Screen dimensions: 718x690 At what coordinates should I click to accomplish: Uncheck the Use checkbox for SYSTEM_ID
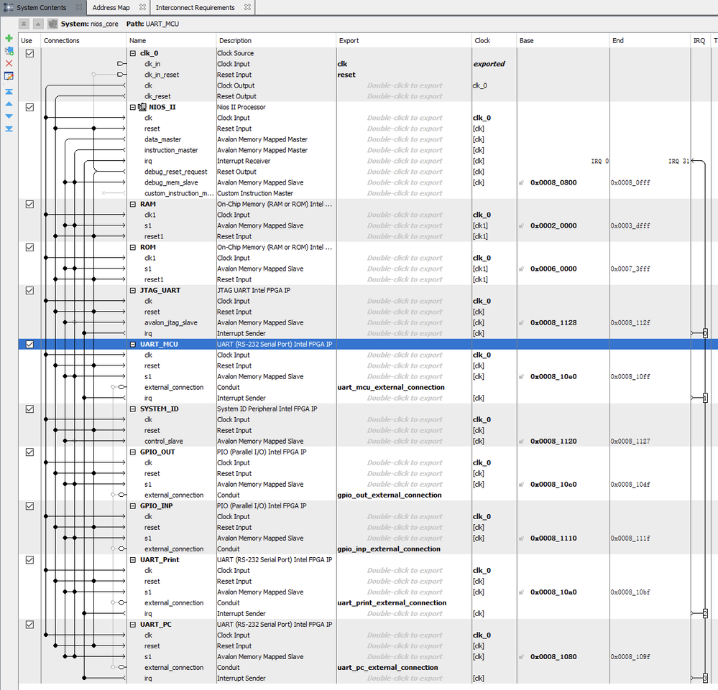point(29,409)
